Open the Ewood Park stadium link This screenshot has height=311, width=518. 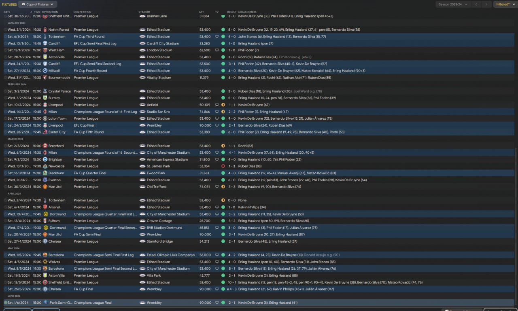point(155,173)
